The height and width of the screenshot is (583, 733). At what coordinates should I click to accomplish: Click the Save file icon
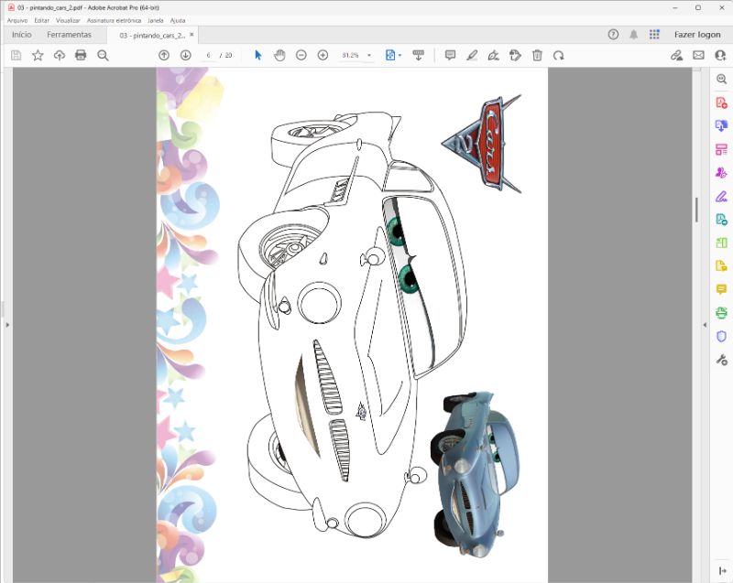point(16,55)
